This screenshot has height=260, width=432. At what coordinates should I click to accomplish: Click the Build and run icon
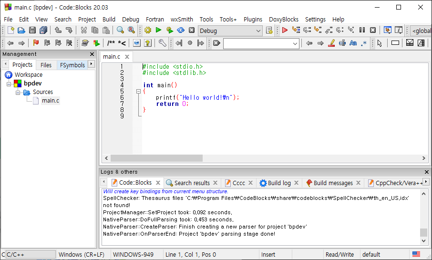click(169, 30)
